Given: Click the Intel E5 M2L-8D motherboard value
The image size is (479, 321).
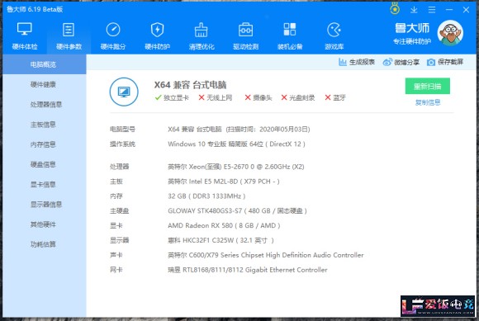Looking at the screenshot, I should tap(224, 182).
